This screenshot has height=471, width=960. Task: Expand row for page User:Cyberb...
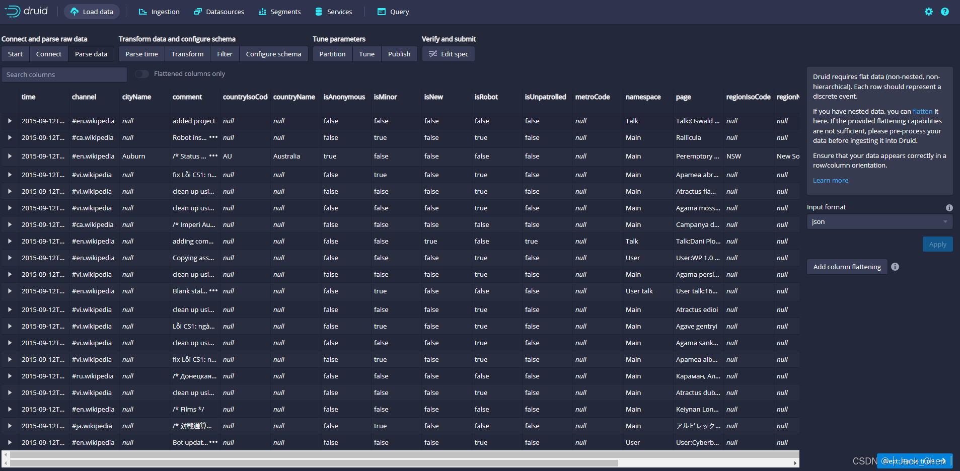point(10,442)
